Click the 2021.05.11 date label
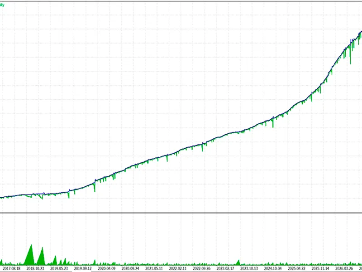 click(x=154, y=268)
